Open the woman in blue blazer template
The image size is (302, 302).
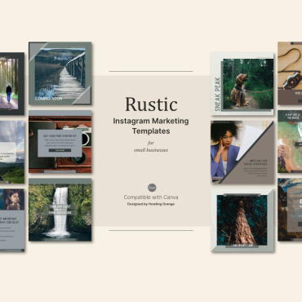coord(242,152)
